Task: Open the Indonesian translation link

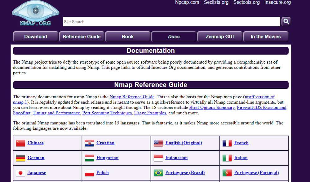Action: click(176, 158)
